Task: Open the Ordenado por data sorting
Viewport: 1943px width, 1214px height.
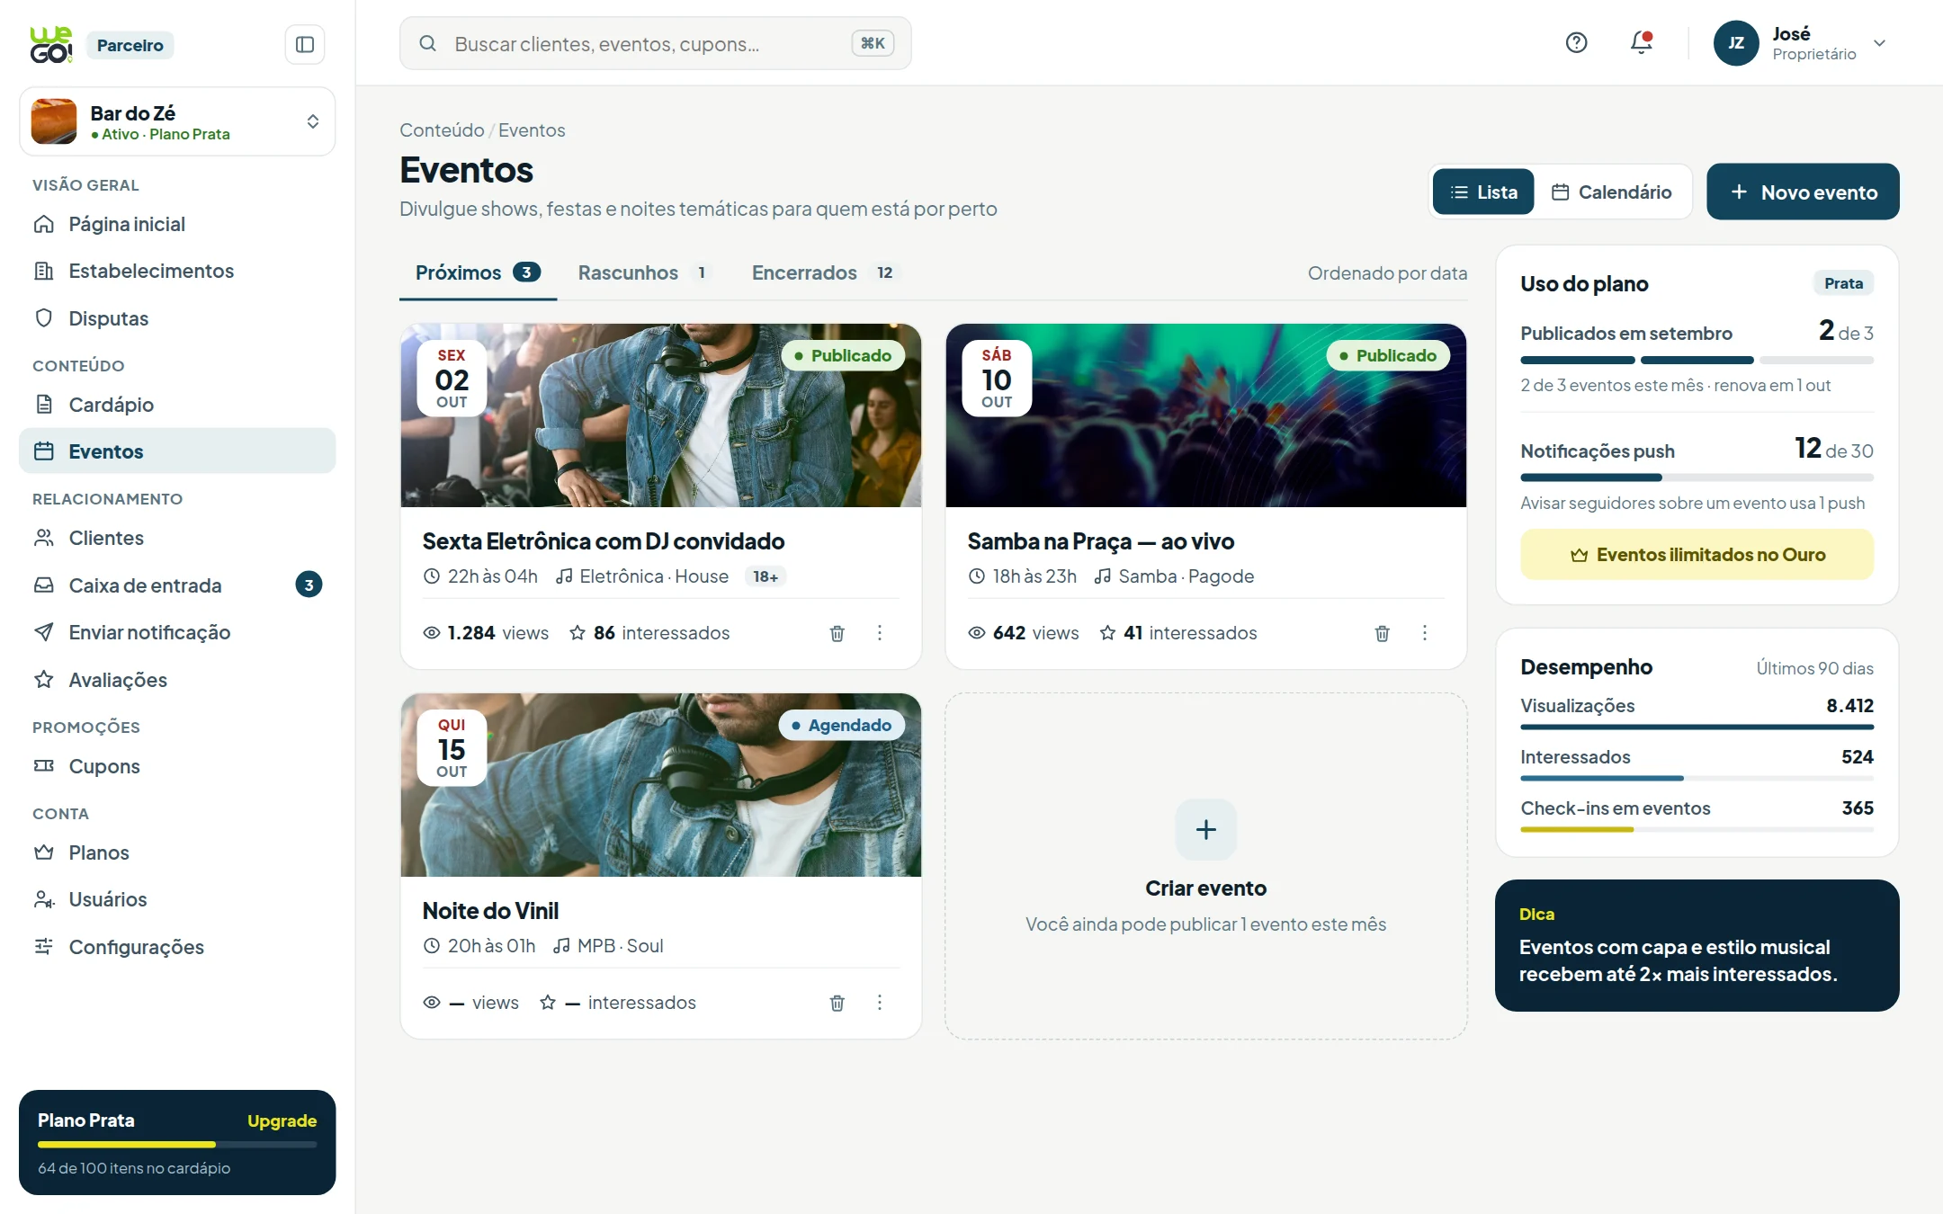Action: [x=1387, y=273]
